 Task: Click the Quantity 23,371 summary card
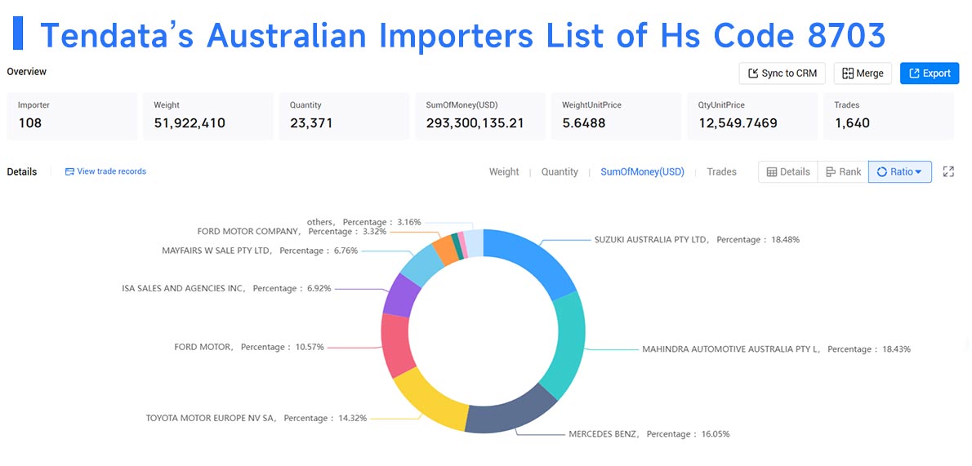344,116
